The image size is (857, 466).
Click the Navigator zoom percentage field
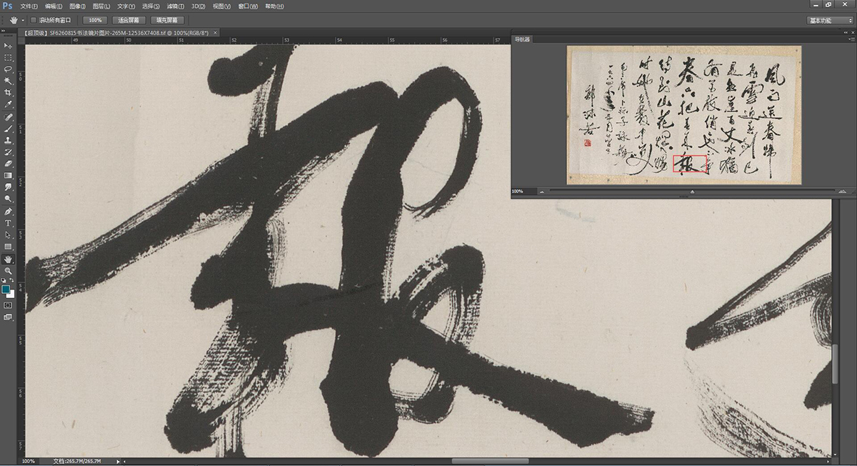click(522, 192)
